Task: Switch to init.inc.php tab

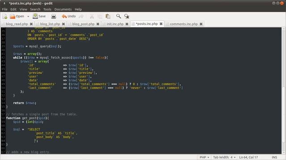Action: (x=115, y=24)
